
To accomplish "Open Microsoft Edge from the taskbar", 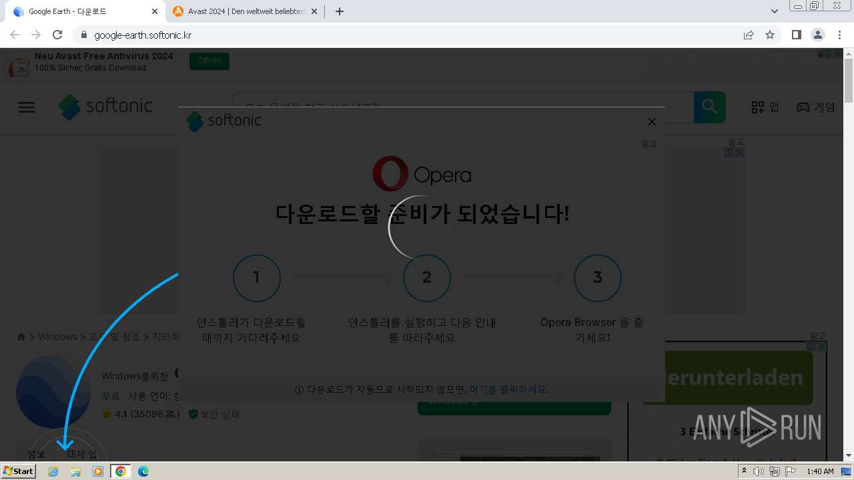I will (x=143, y=471).
